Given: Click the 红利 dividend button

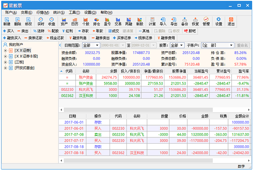Looking at the screenshot, I should (x=68, y=31).
